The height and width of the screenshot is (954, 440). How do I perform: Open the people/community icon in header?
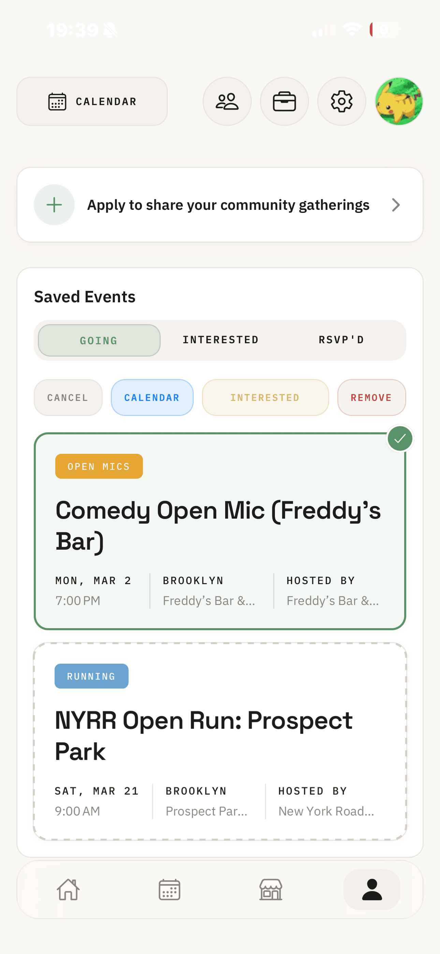pyautogui.click(x=227, y=101)
